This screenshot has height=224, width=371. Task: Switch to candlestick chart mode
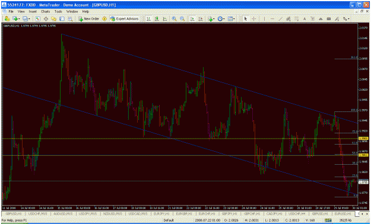[x=157, y=19]
